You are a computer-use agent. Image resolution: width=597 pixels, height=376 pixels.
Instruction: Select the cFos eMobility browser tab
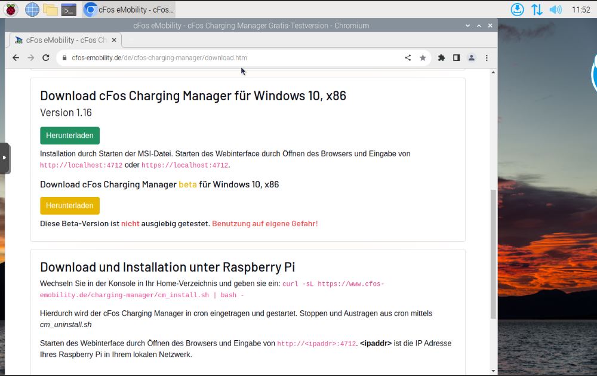pyautogui.click(x=64, y=40)
